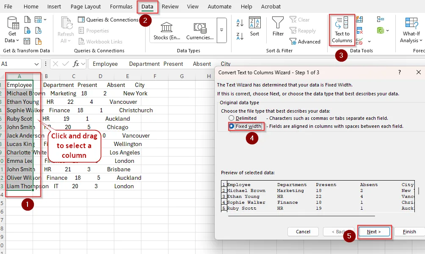Click the Next button in wizard
The height and width of the screenshot is (254, 425).
click(x=374, y=232)
